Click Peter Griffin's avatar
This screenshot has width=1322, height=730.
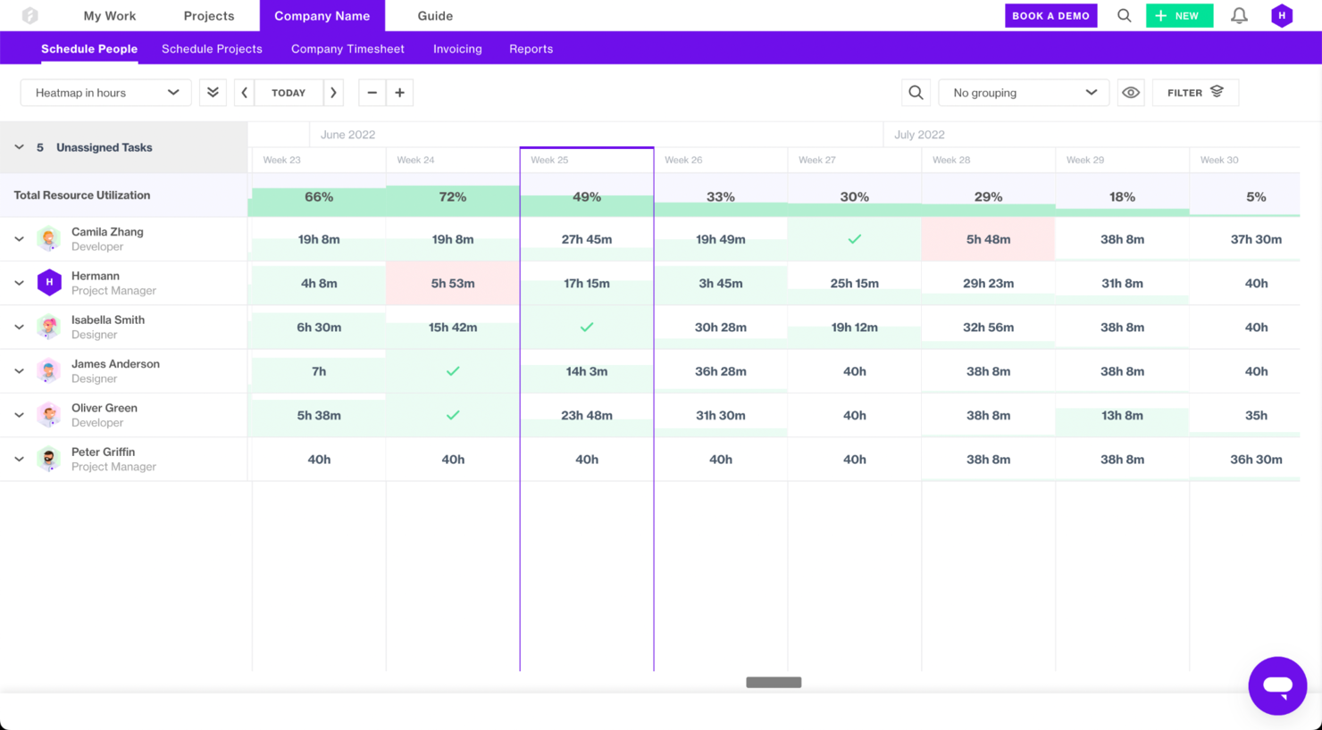(x=49, y=459)
